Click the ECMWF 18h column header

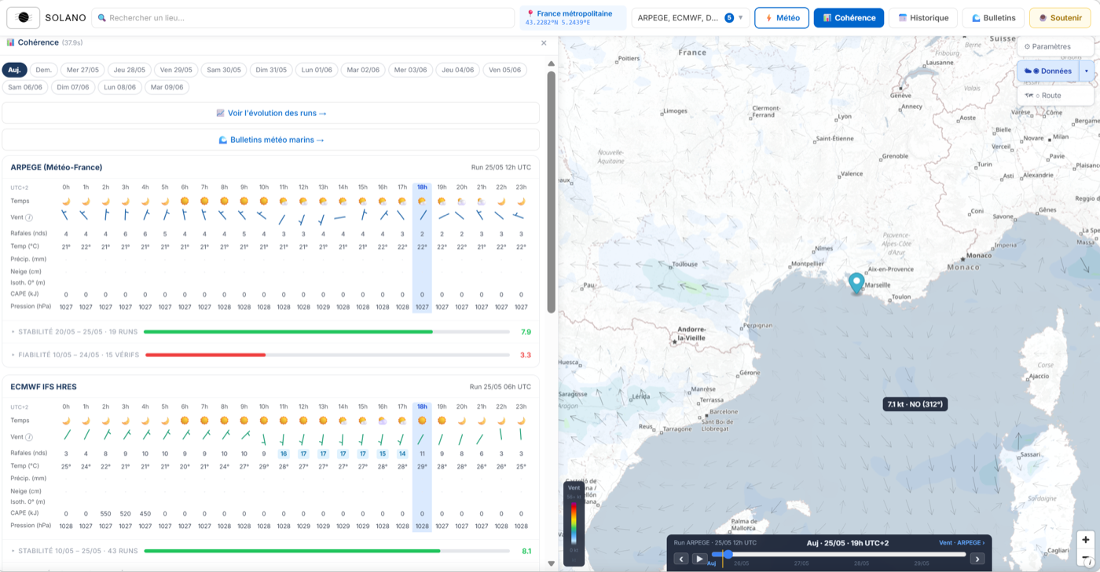point(422,407)
